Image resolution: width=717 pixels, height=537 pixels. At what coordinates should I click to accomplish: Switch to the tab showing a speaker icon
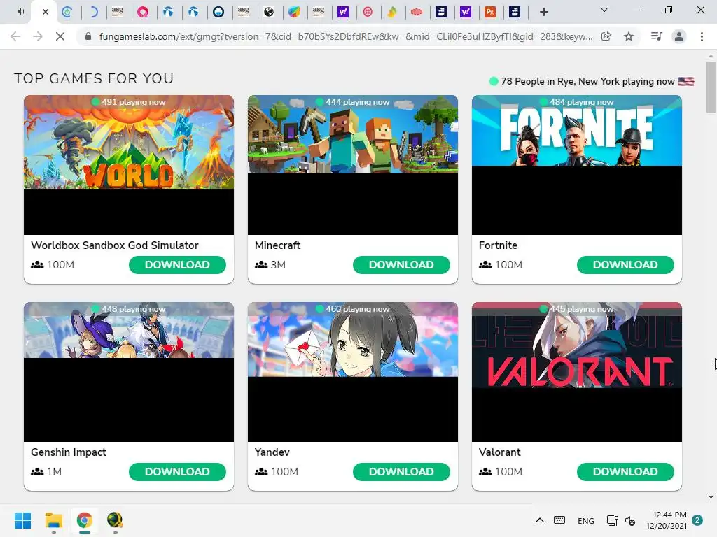pos(20,12)
